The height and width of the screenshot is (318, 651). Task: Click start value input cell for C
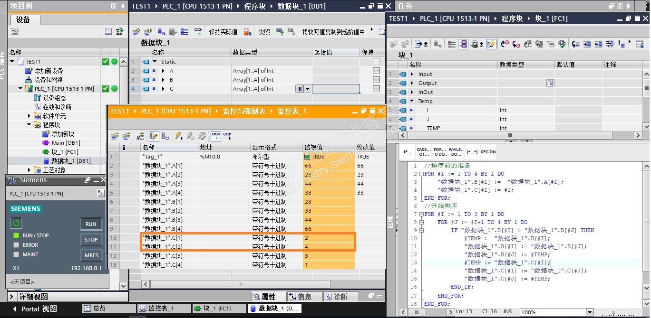click(336, 89)
